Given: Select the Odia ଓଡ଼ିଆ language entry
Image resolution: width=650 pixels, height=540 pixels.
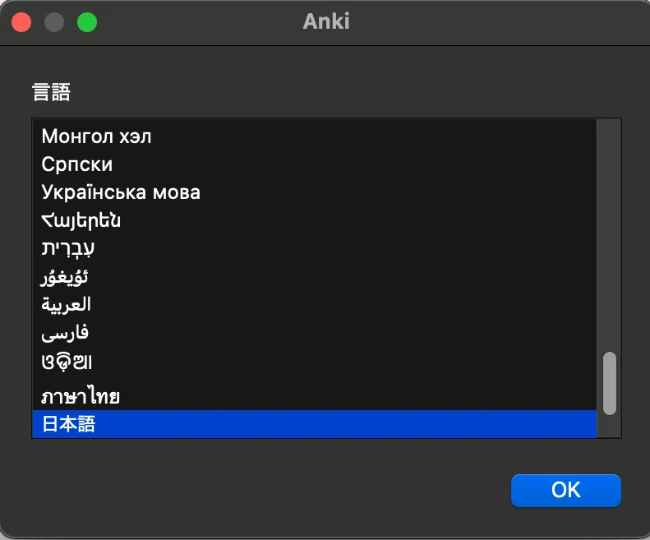Looking at the screenshot, I should [x=314, y=362].
